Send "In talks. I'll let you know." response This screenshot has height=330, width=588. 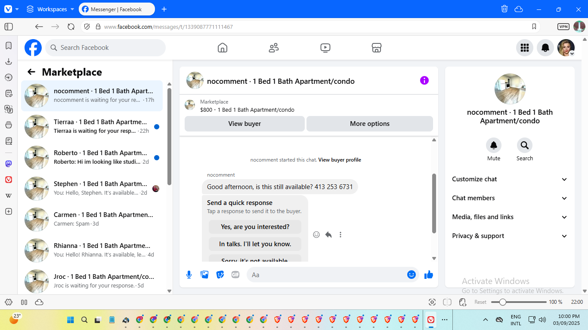255,244
